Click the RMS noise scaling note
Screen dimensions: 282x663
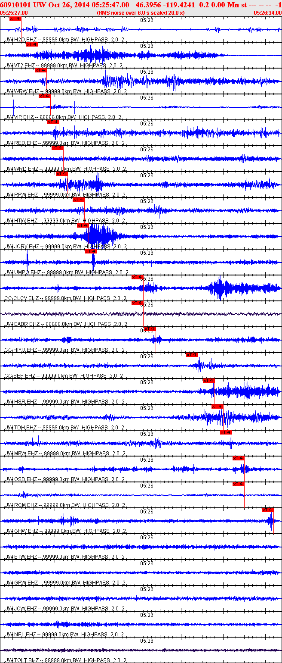click(x=141, y=13)
